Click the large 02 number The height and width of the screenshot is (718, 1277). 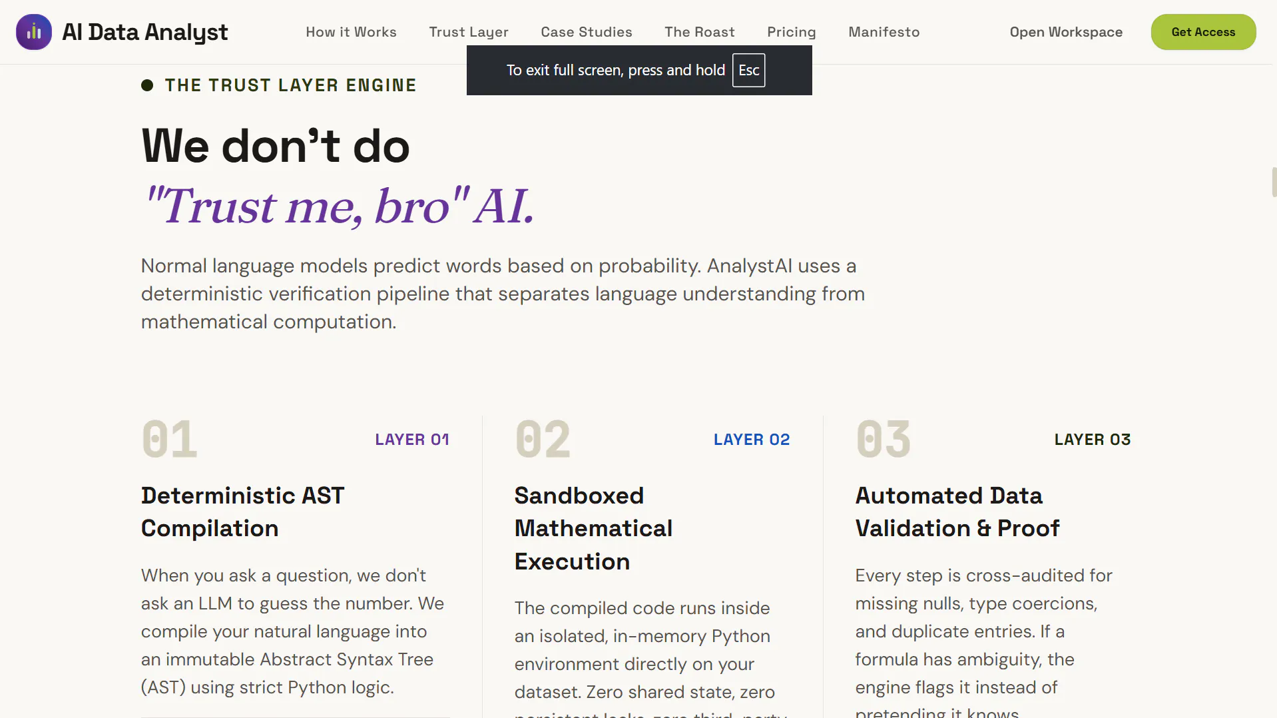point(543,440)
